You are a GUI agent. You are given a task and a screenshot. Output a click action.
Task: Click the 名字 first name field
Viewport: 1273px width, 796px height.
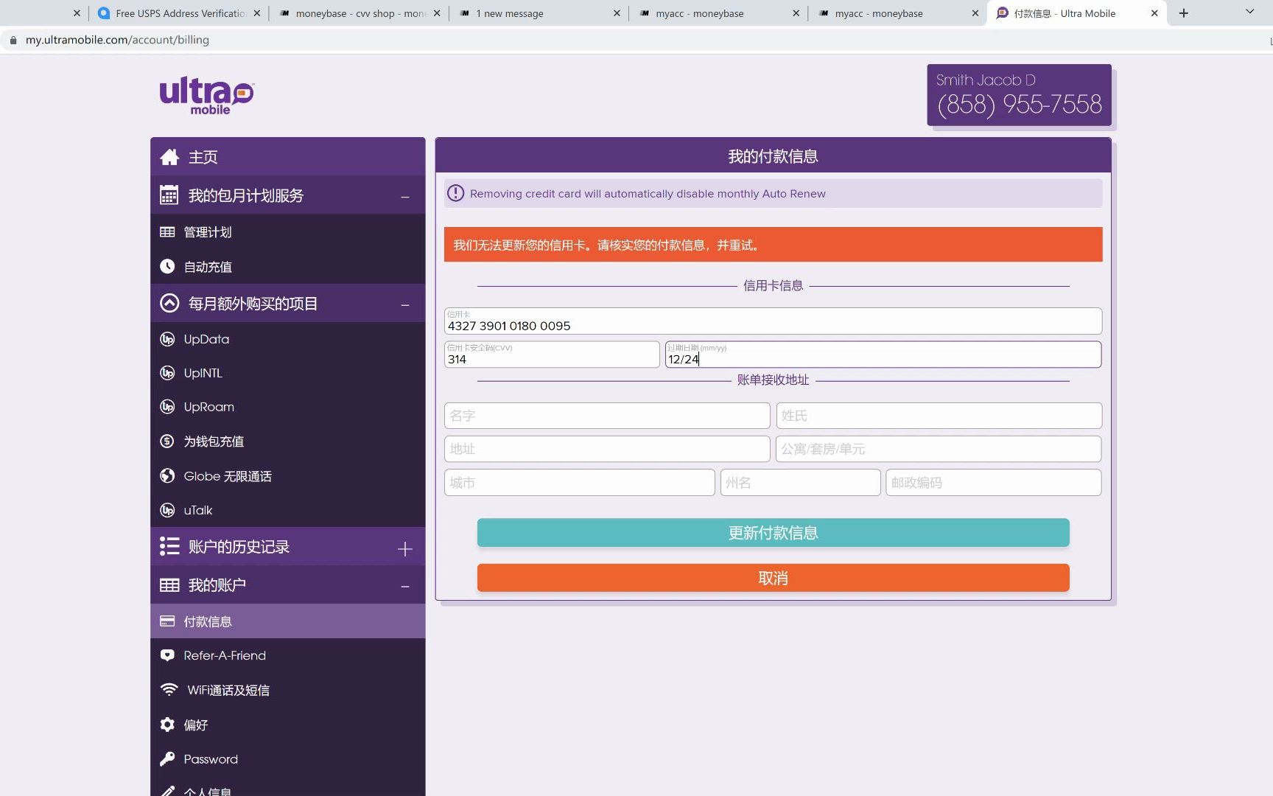tap(607, 416)
